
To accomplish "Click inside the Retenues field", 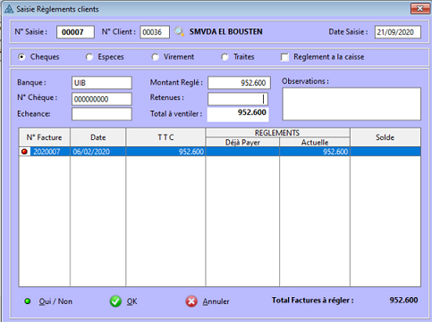I will (x=238, y=99).
